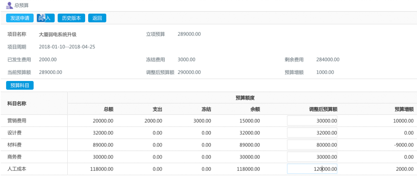Click the 返回 button
Viewport: 417px width, 179px height.
click(97, 18)
